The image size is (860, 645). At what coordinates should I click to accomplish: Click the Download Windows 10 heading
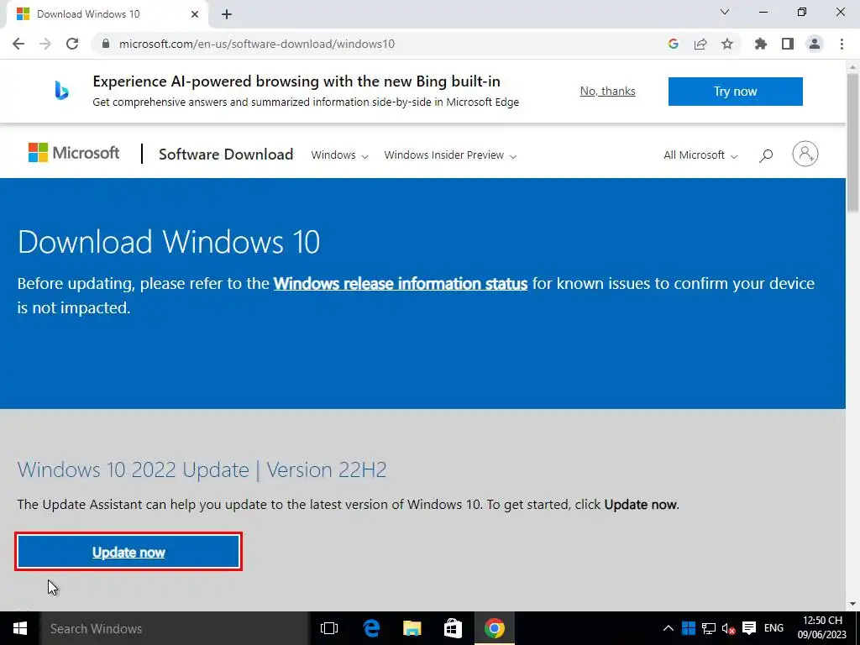[x=169, y=242]
